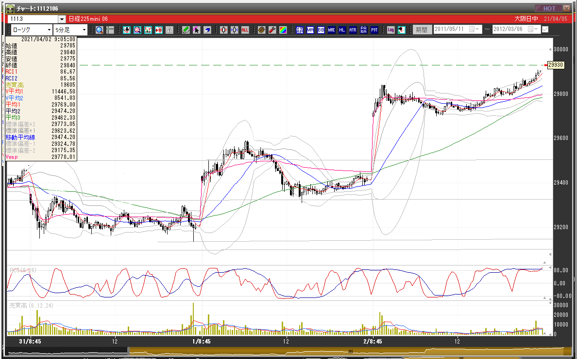Click the 売買高 row in the data panel

[40, 85]
